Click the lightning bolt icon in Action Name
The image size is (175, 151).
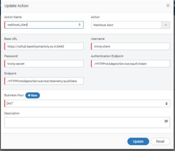79,25
